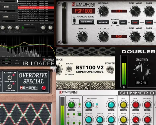The width and height of the screenshot is (156, 125).
Task: Turn the SPREAD knob on PSA1000
Action: tap(103, 11)
